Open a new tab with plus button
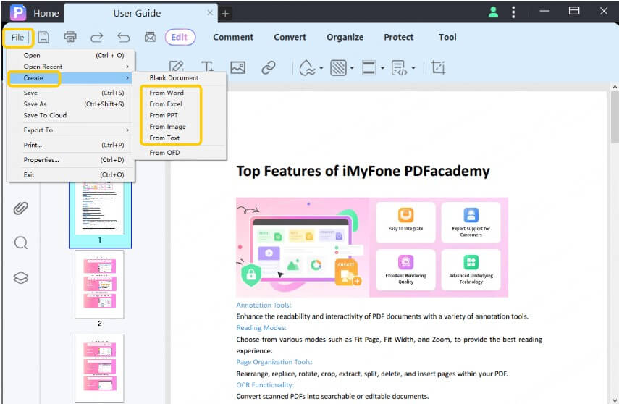 click(225, 14)
